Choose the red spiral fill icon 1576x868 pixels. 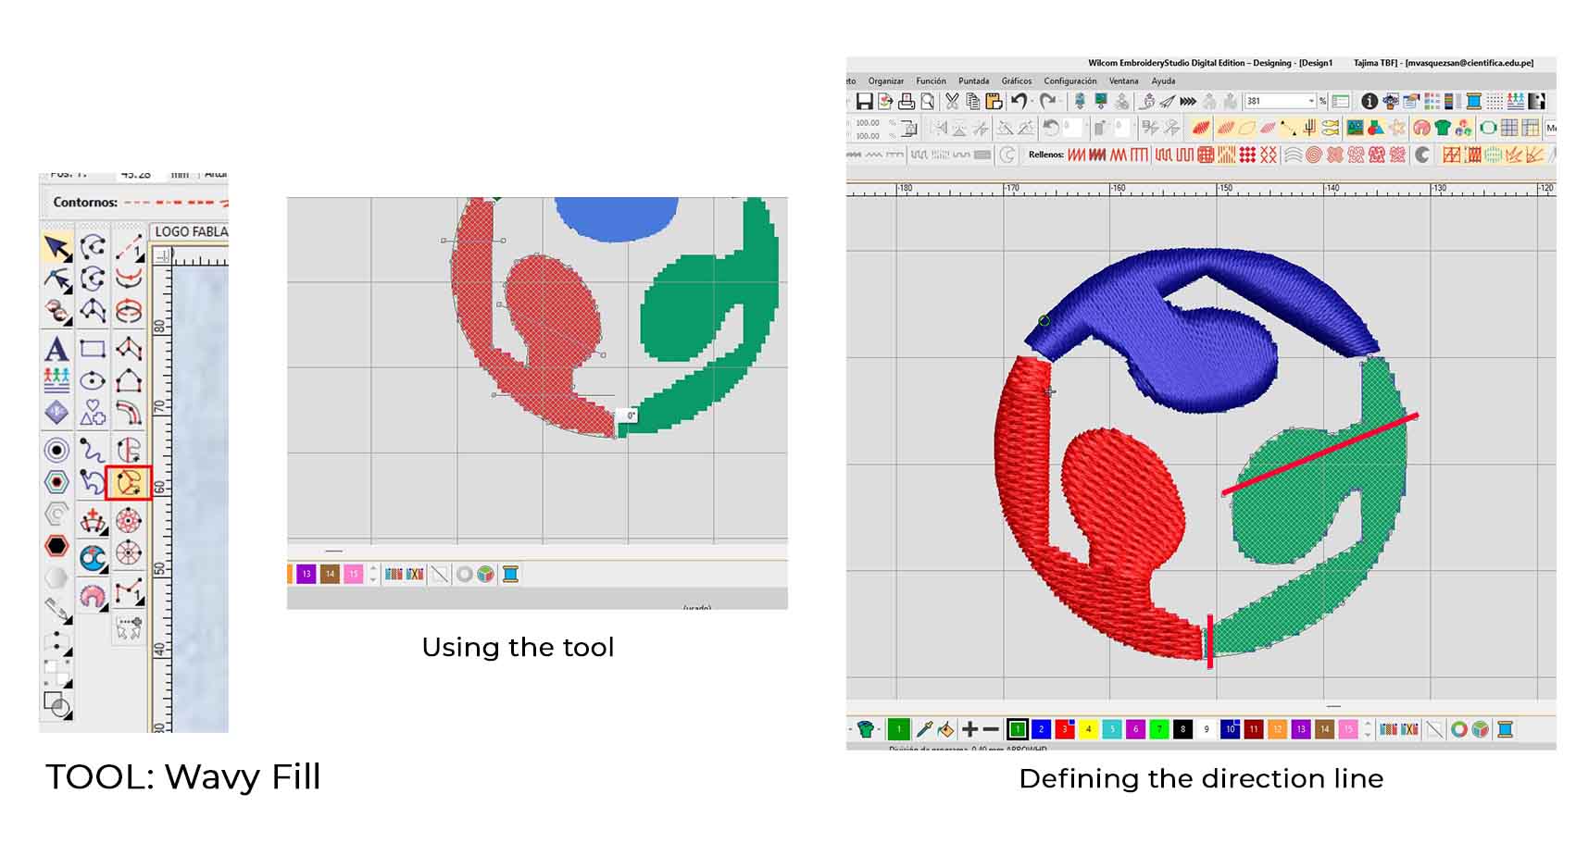pyautogui.click(x=1313, y=155)
